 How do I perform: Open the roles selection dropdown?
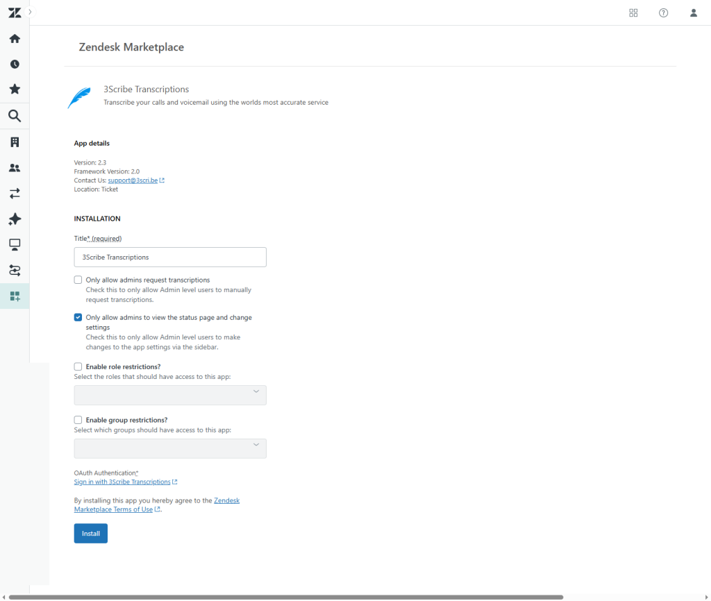click(x=169, y=395)
